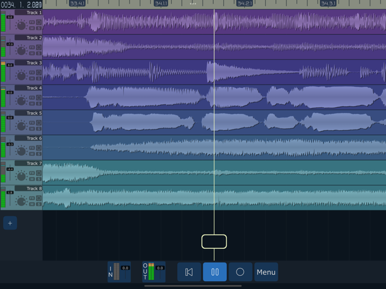Mute Track 5
Viewport: 386px width, 289px height.
32,129
